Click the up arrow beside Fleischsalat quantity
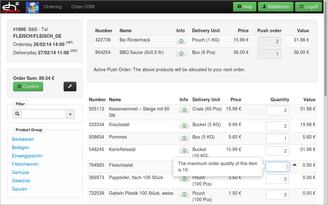Image resolution: width=328 pixels, height=205 pixels. (295, 165)
